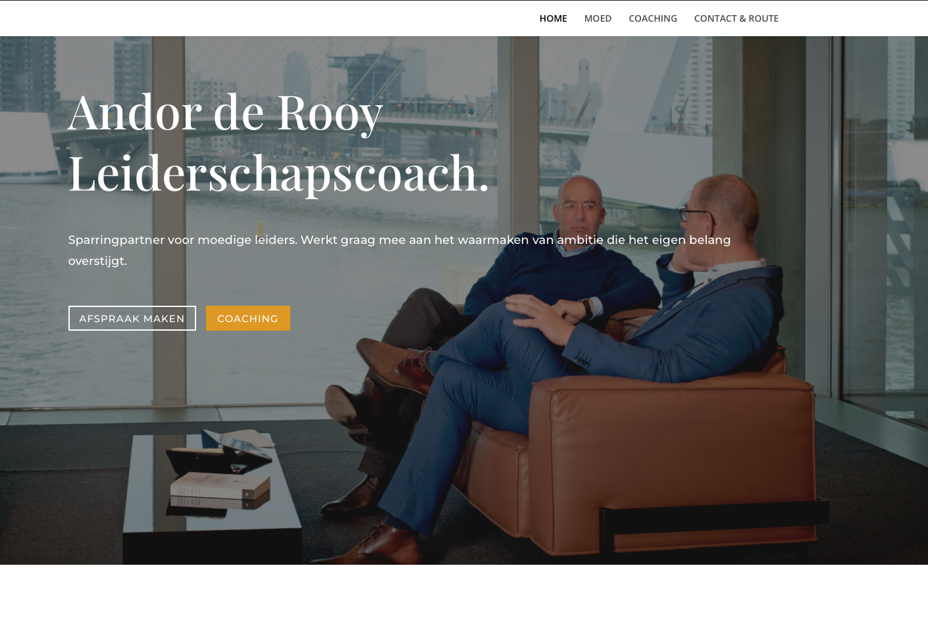Click the white blank area below the hero image
Image resolution: width=928 pixels, height=618 pixels.
pyautogui.click(x=464, y=592)
